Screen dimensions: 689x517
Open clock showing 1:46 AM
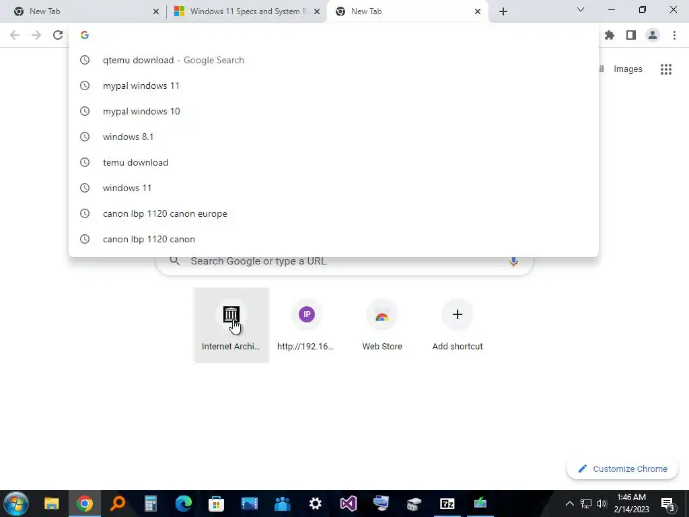[631, 504]
